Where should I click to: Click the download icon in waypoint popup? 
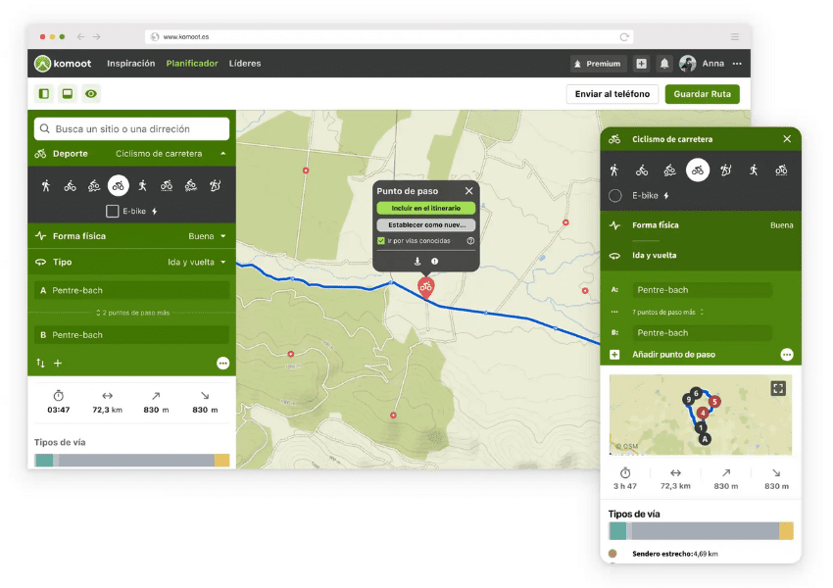416,262
